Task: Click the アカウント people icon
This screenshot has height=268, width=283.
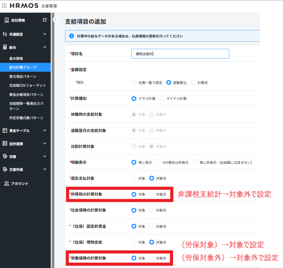Action: [x=7, y=184]
